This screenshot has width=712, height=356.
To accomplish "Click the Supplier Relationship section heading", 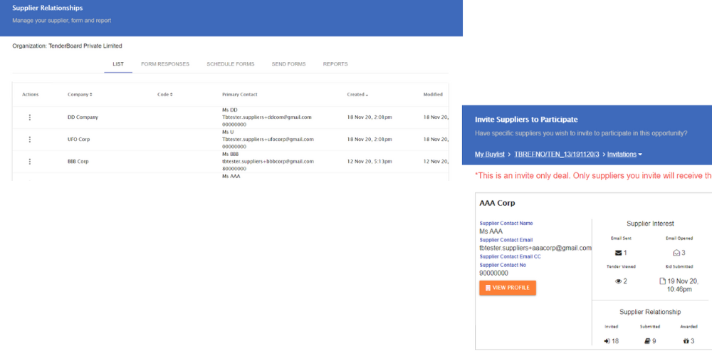I will (650, 312).
